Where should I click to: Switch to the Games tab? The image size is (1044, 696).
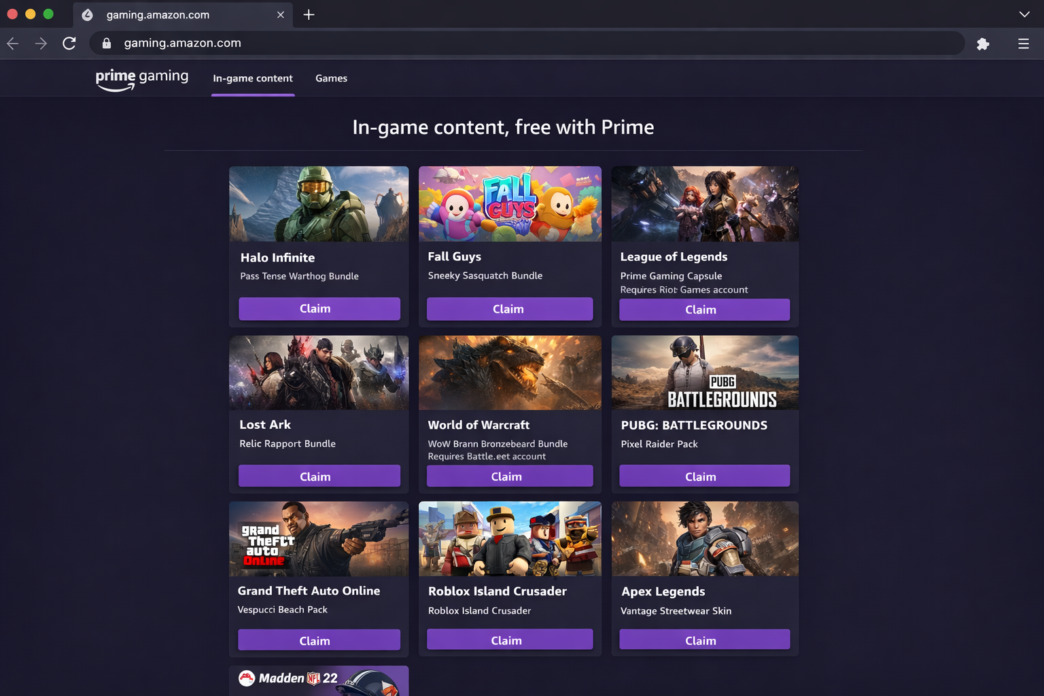coord(331,78)
